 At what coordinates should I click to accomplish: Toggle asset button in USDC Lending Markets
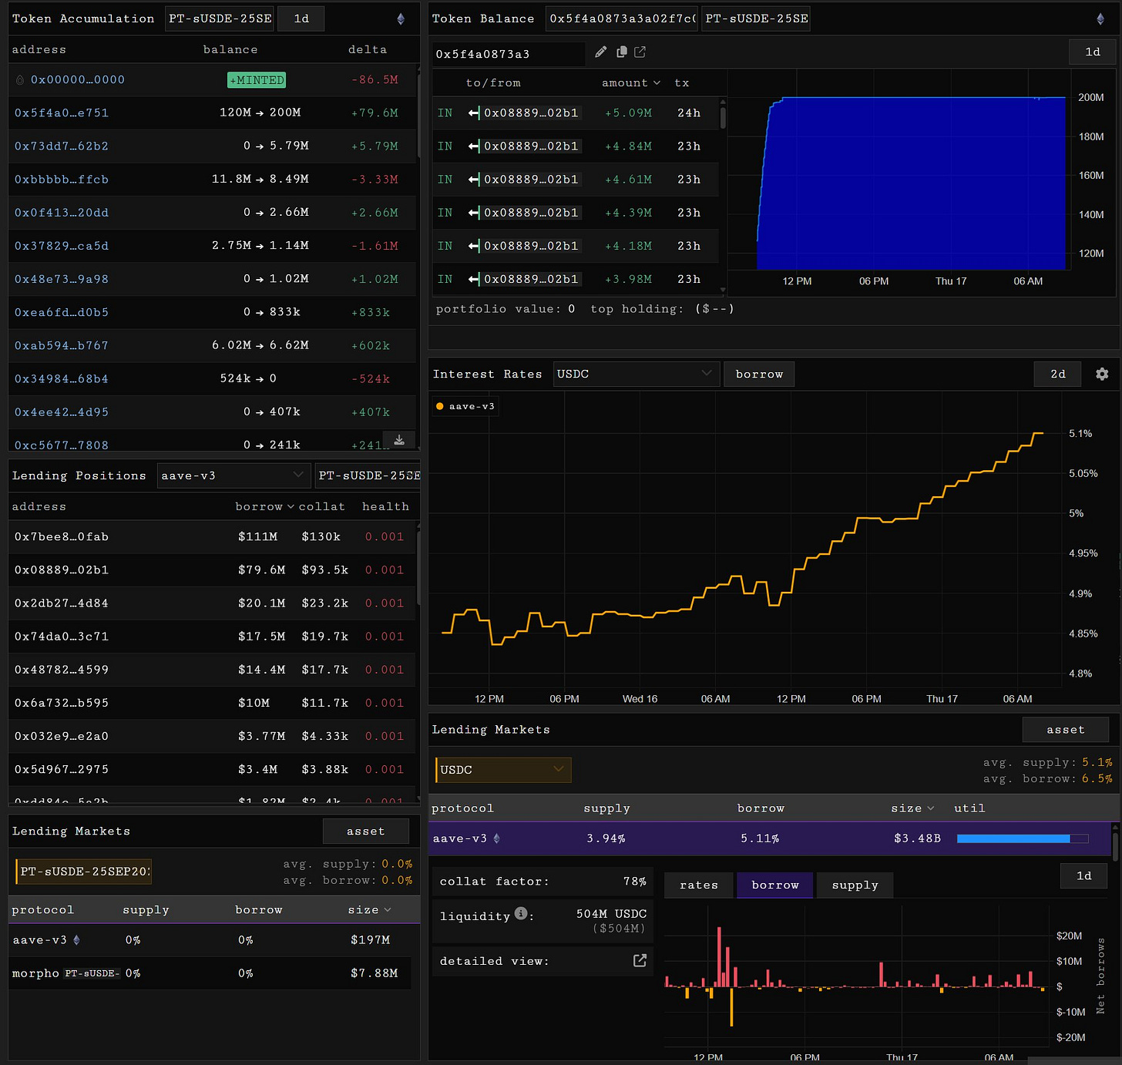(1065, 730)
